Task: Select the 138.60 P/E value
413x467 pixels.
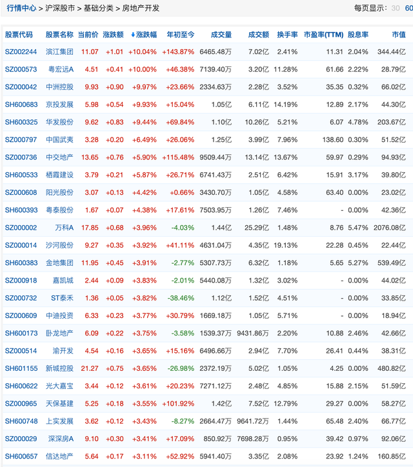Action: tap(333, 140)
